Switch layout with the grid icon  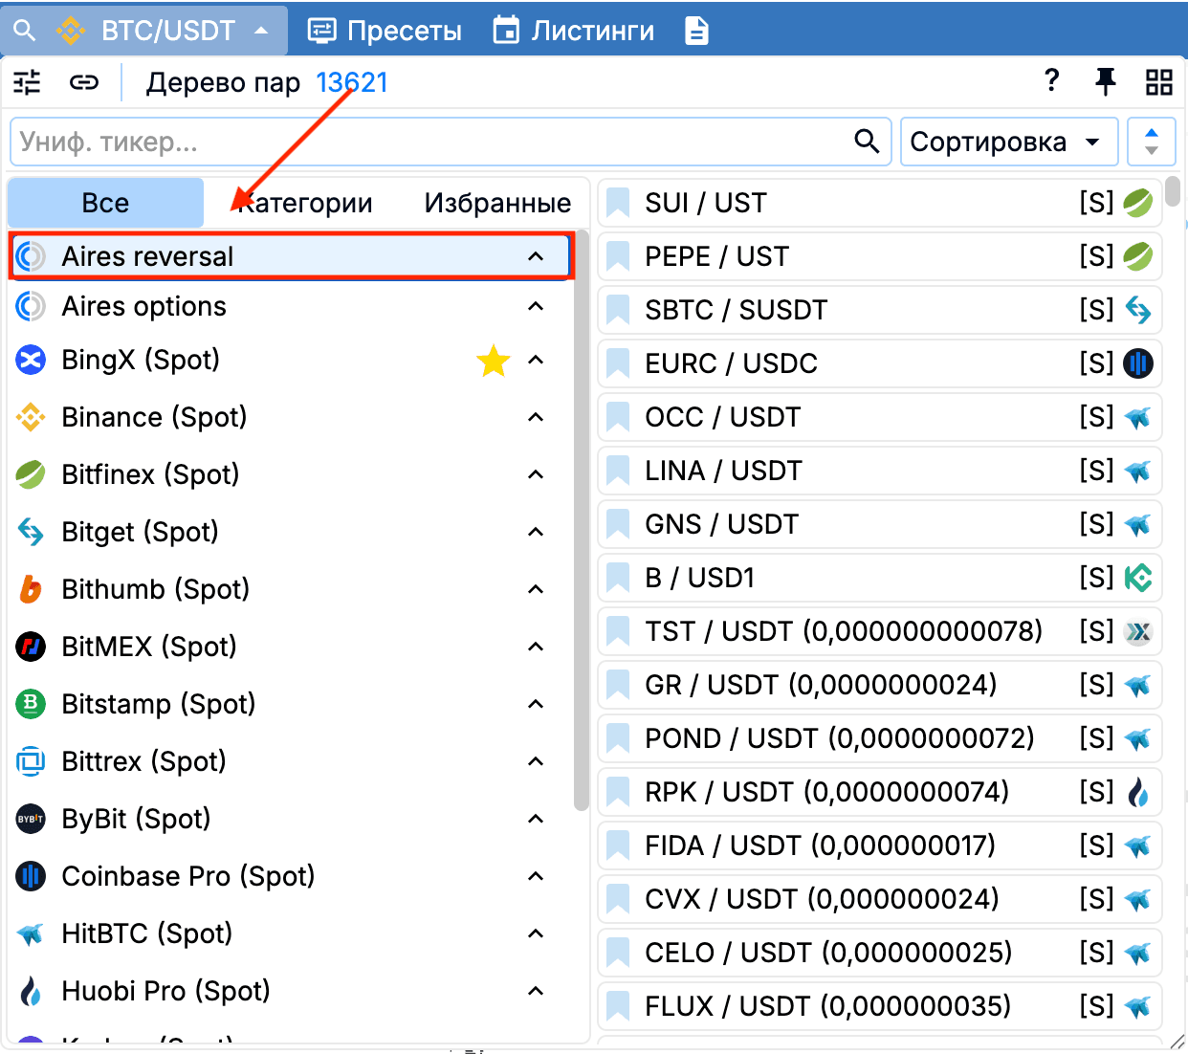pyautogui.click(x=1159, y=82)
